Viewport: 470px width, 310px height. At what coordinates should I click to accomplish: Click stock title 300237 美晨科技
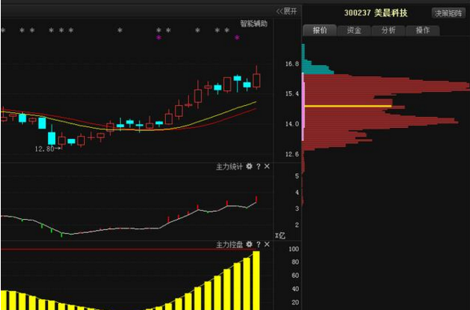coord(376,13)
